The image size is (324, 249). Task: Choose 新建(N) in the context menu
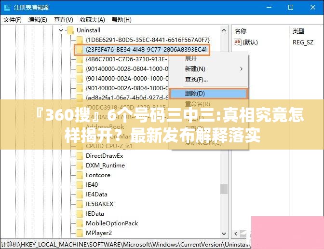[209, 69]
